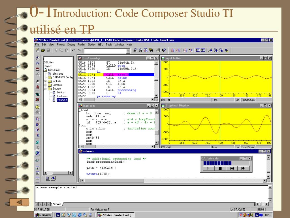Click the Internet Explorer quick launch icon
Screen dimensions: 290x218
(x=80, y=215)
